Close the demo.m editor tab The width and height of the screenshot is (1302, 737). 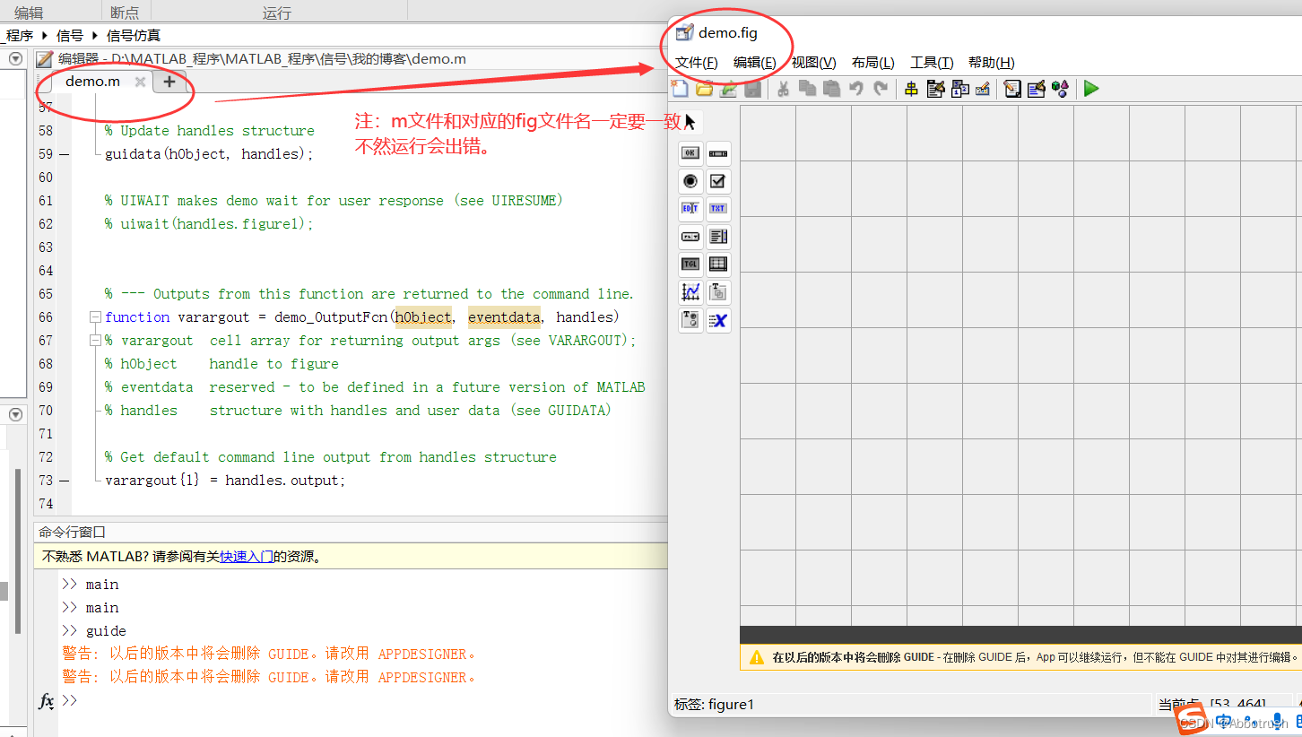click(140, 82)
